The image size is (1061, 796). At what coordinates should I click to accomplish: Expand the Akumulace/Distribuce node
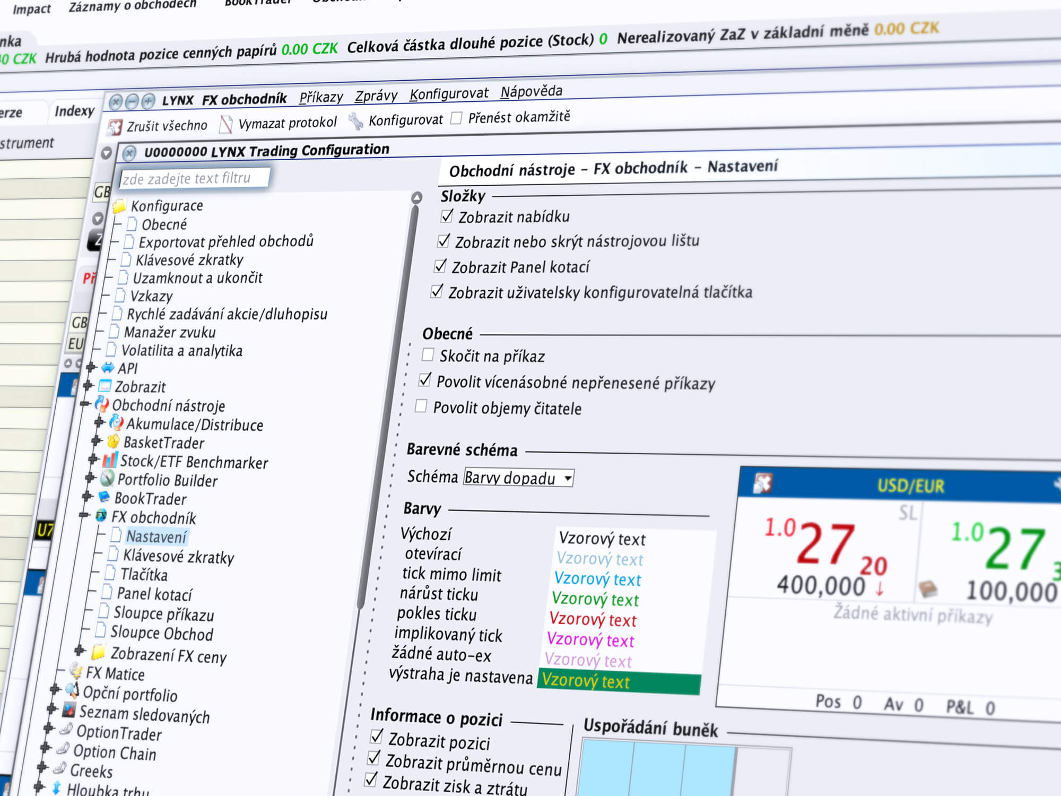tap(99, 422)
